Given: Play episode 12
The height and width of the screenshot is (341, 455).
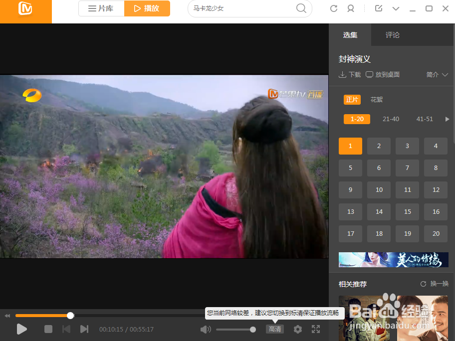Looking at the screenshot, I should tap(436, 189).
